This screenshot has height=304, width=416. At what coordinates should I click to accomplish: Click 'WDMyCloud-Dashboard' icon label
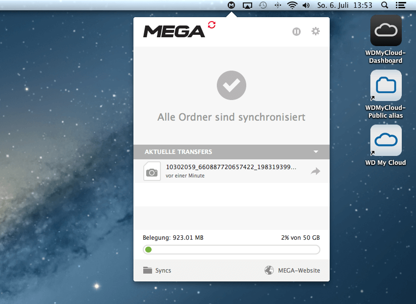click(386, 56)
